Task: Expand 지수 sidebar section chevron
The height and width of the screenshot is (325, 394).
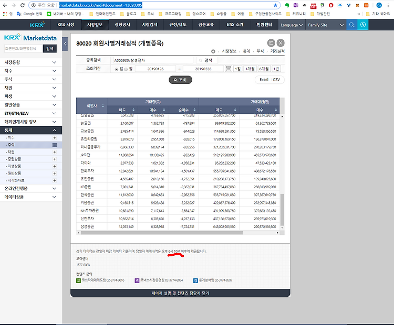Action: pyautogui.click(x=54, y=71)
